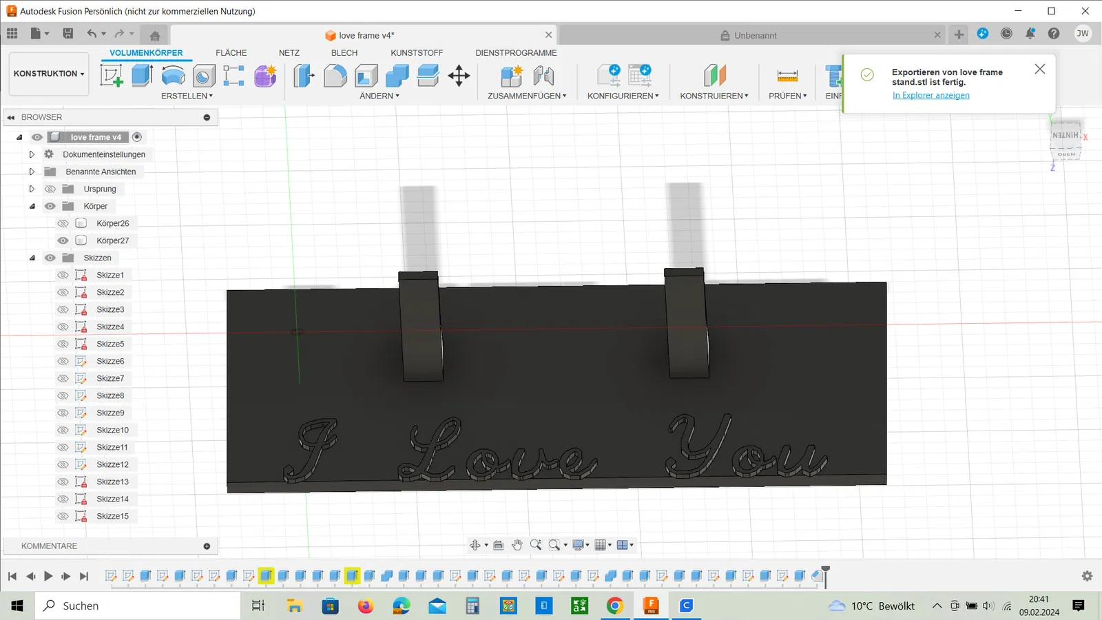Click the Rectangular Pattern tool icon
The height and width of the screenshot is (620, 1102).
tap(234, 75)
